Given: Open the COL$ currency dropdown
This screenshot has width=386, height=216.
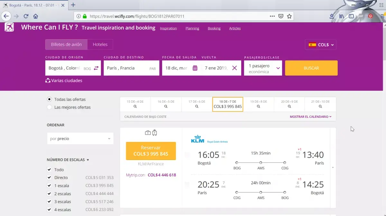Looking at the screenshot, I should tap(321, 45).
